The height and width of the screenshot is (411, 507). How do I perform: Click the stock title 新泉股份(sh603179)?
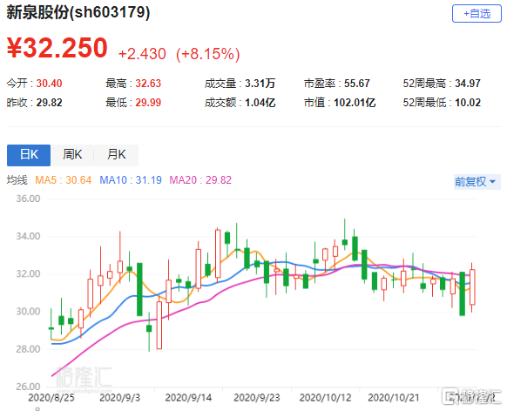78,12
